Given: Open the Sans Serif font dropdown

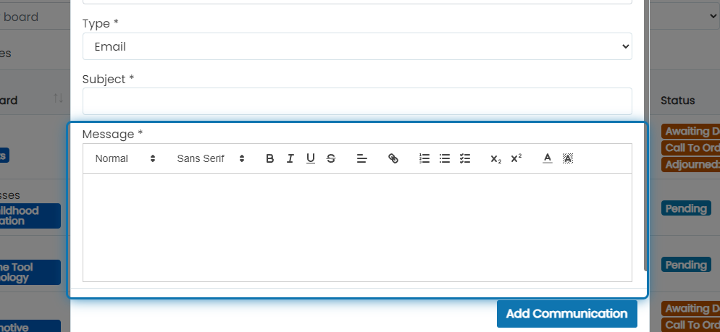Looking at the screenshot, I should click(x=211, y=158).
